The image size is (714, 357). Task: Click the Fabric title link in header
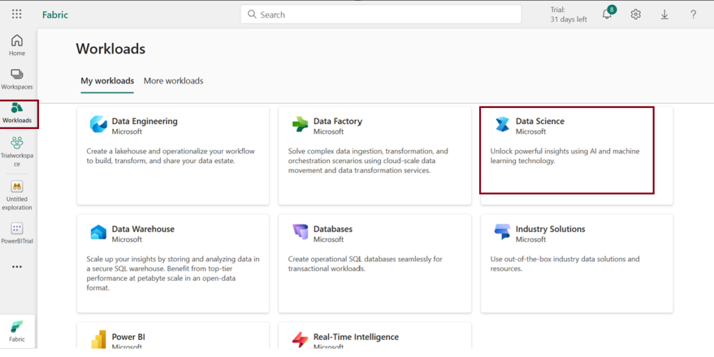[x=55, y=15]
